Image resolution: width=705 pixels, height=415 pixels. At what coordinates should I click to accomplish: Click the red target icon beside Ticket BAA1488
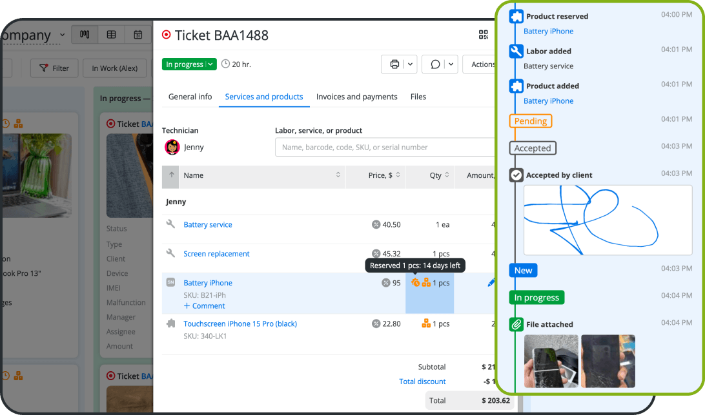(x=167, y=35)
